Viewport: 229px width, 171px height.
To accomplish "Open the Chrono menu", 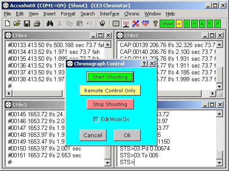I will [x=132, y=14].
